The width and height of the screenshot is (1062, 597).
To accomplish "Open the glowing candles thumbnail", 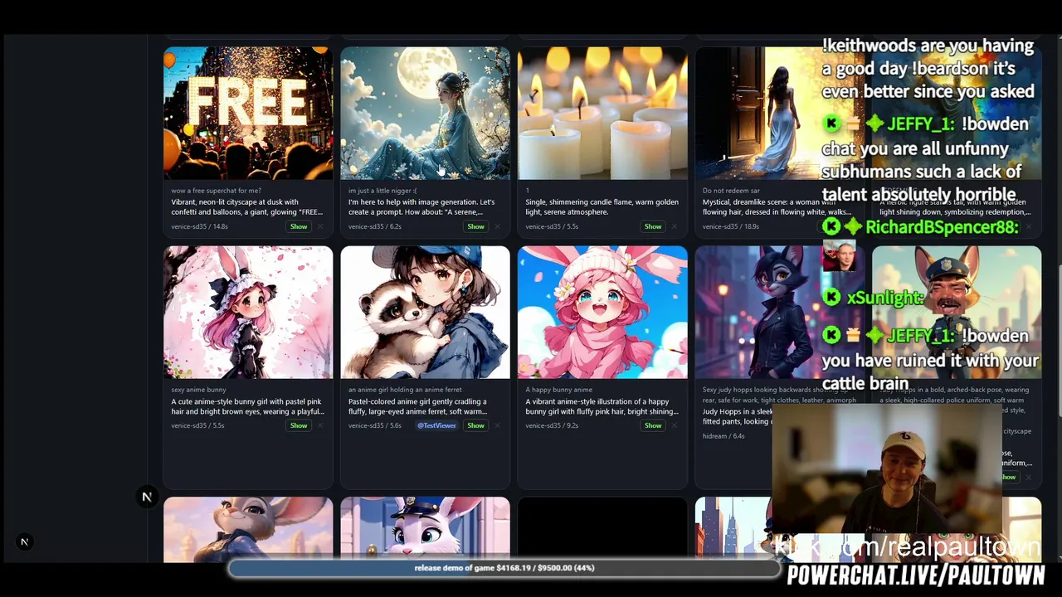I will (602, 113).
